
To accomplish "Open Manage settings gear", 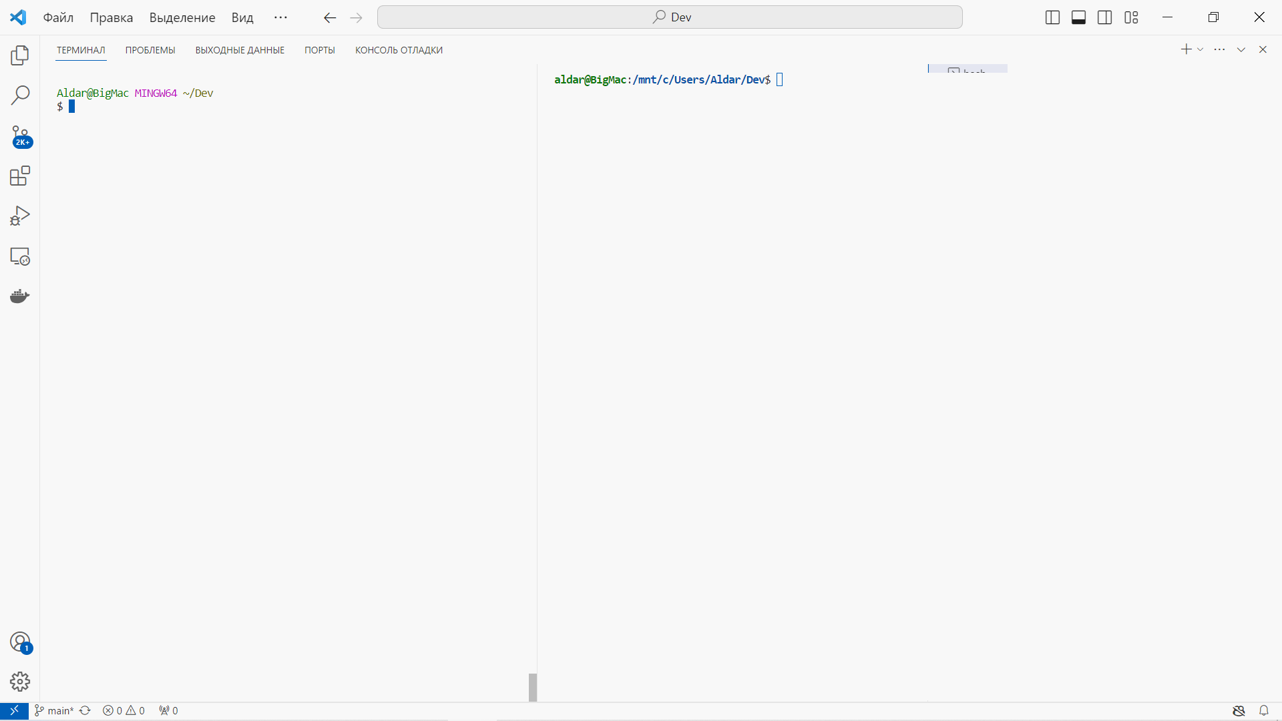I will pyautogui.click(x=20, y=681).
